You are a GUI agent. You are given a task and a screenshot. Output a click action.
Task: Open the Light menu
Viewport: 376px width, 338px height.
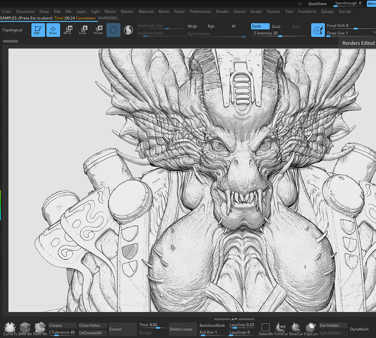[95, 12]
